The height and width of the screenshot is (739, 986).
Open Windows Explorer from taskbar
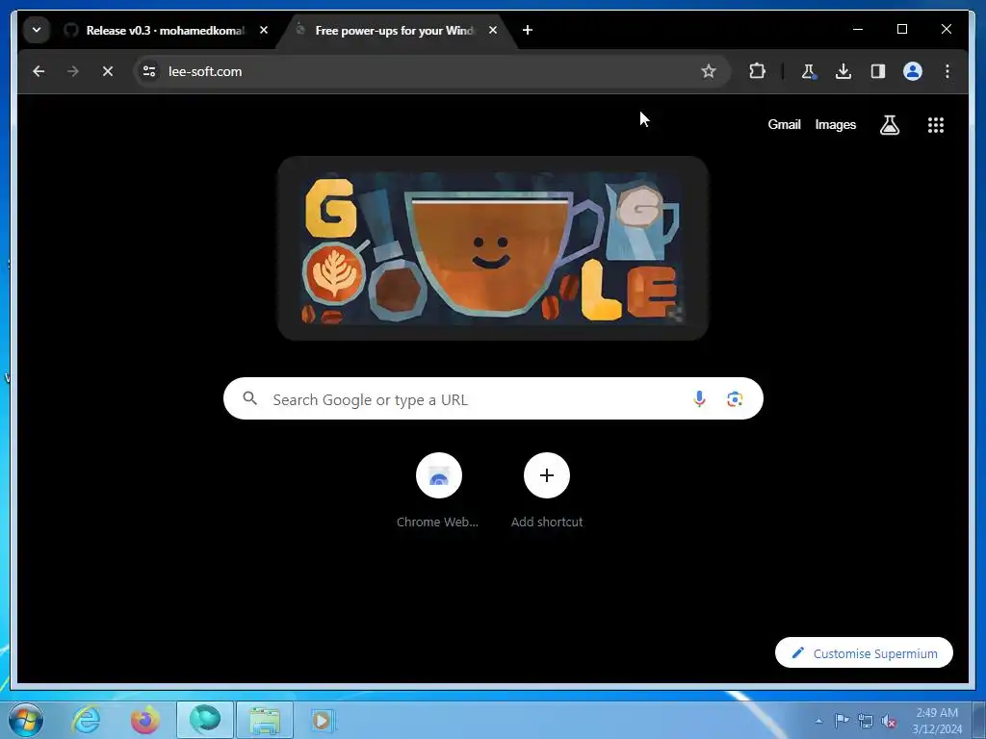pos(265,720)
